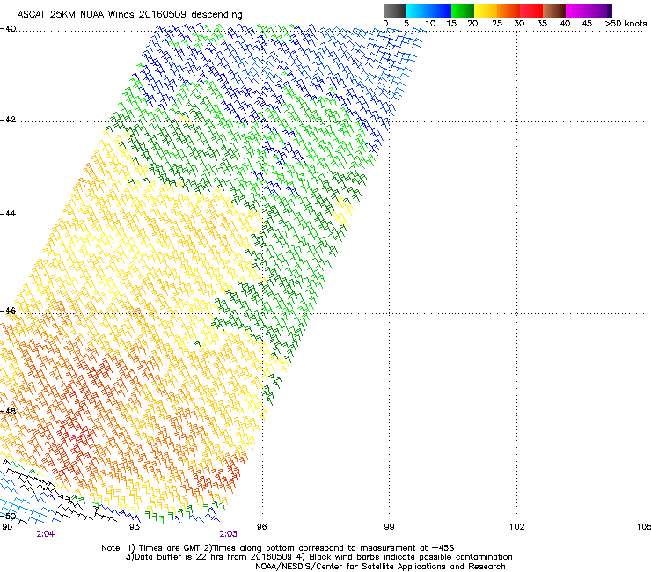Click the '90' longitude axis label
The height and width of the screenshot is (572, 651).
[x=7, y=527]
